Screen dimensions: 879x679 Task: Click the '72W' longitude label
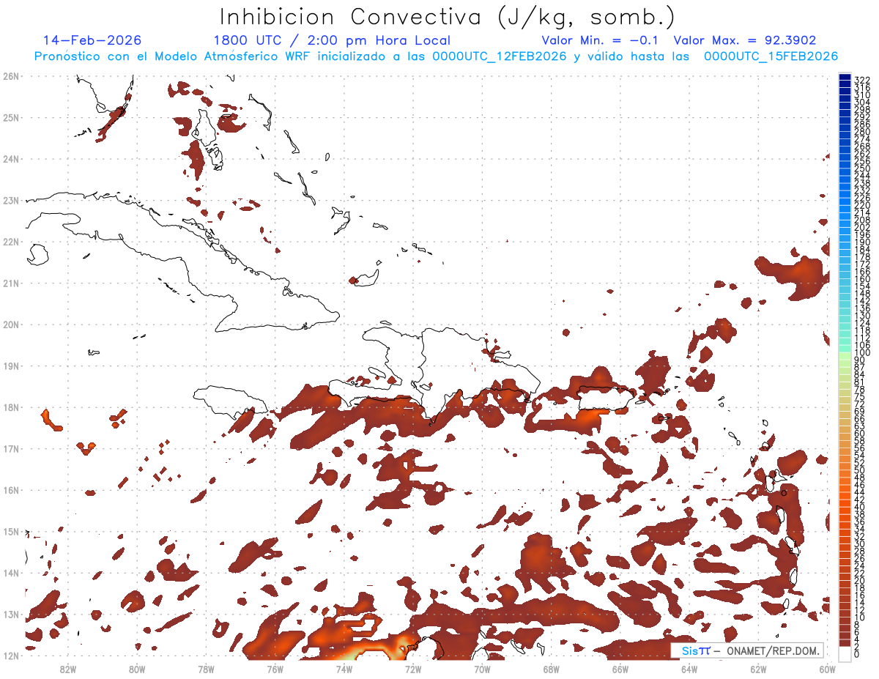(x=413, y=669)
